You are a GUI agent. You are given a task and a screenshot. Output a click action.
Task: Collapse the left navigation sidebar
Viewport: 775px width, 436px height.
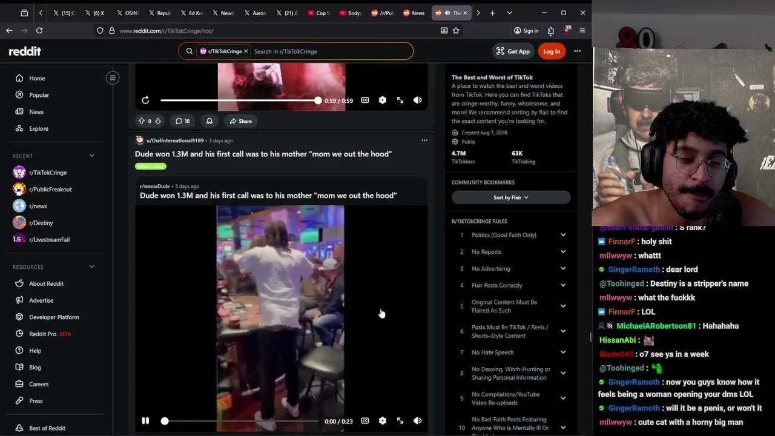tap(113, 78)
